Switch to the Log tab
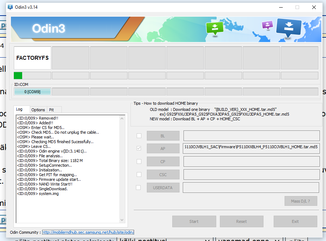326x241 pixels. tap(19, 109)
